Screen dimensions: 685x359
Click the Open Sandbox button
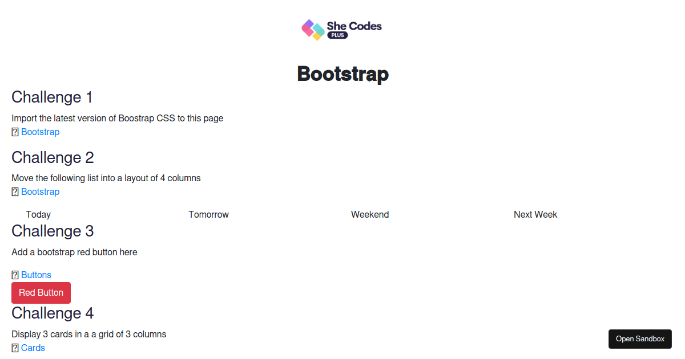(x=640, y=338)
